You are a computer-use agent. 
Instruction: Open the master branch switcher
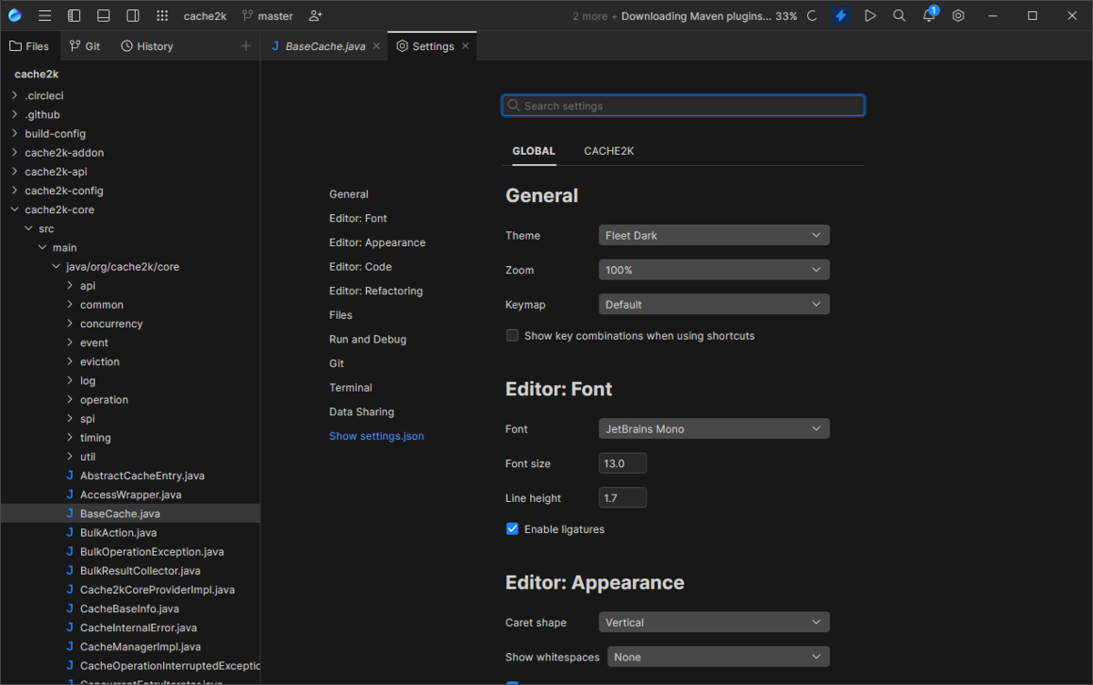point(267,15)
